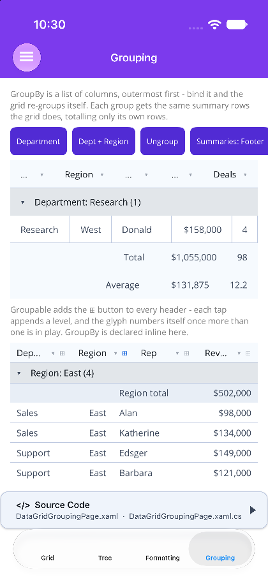This screenshot has width=268, height=582.
Task: Tap the blue group glyph beside Region
Action: pos(124,354)
